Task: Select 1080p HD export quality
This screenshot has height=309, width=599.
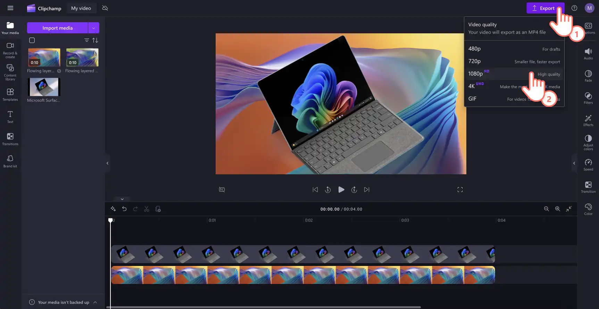Action: coord(514,74)
